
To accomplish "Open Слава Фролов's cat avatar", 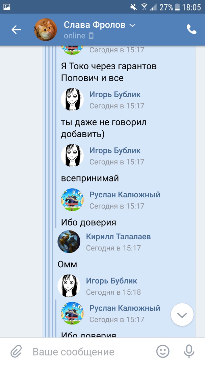I will pyautogui.click(x=46, y=30).
